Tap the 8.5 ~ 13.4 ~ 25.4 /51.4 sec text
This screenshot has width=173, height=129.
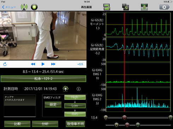click(x=43, y=72)
